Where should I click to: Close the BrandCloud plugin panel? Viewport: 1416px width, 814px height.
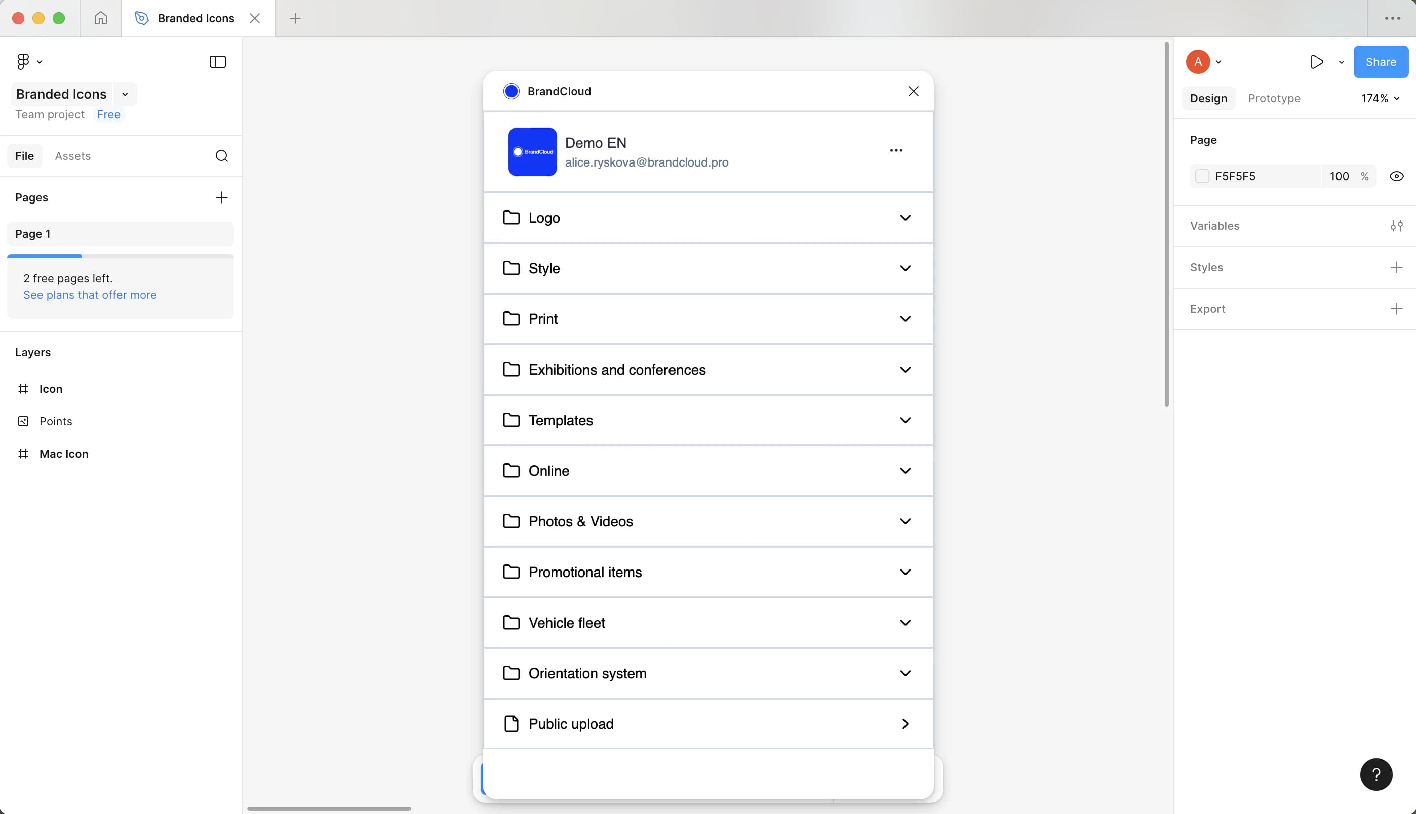[x=913, y=91]
